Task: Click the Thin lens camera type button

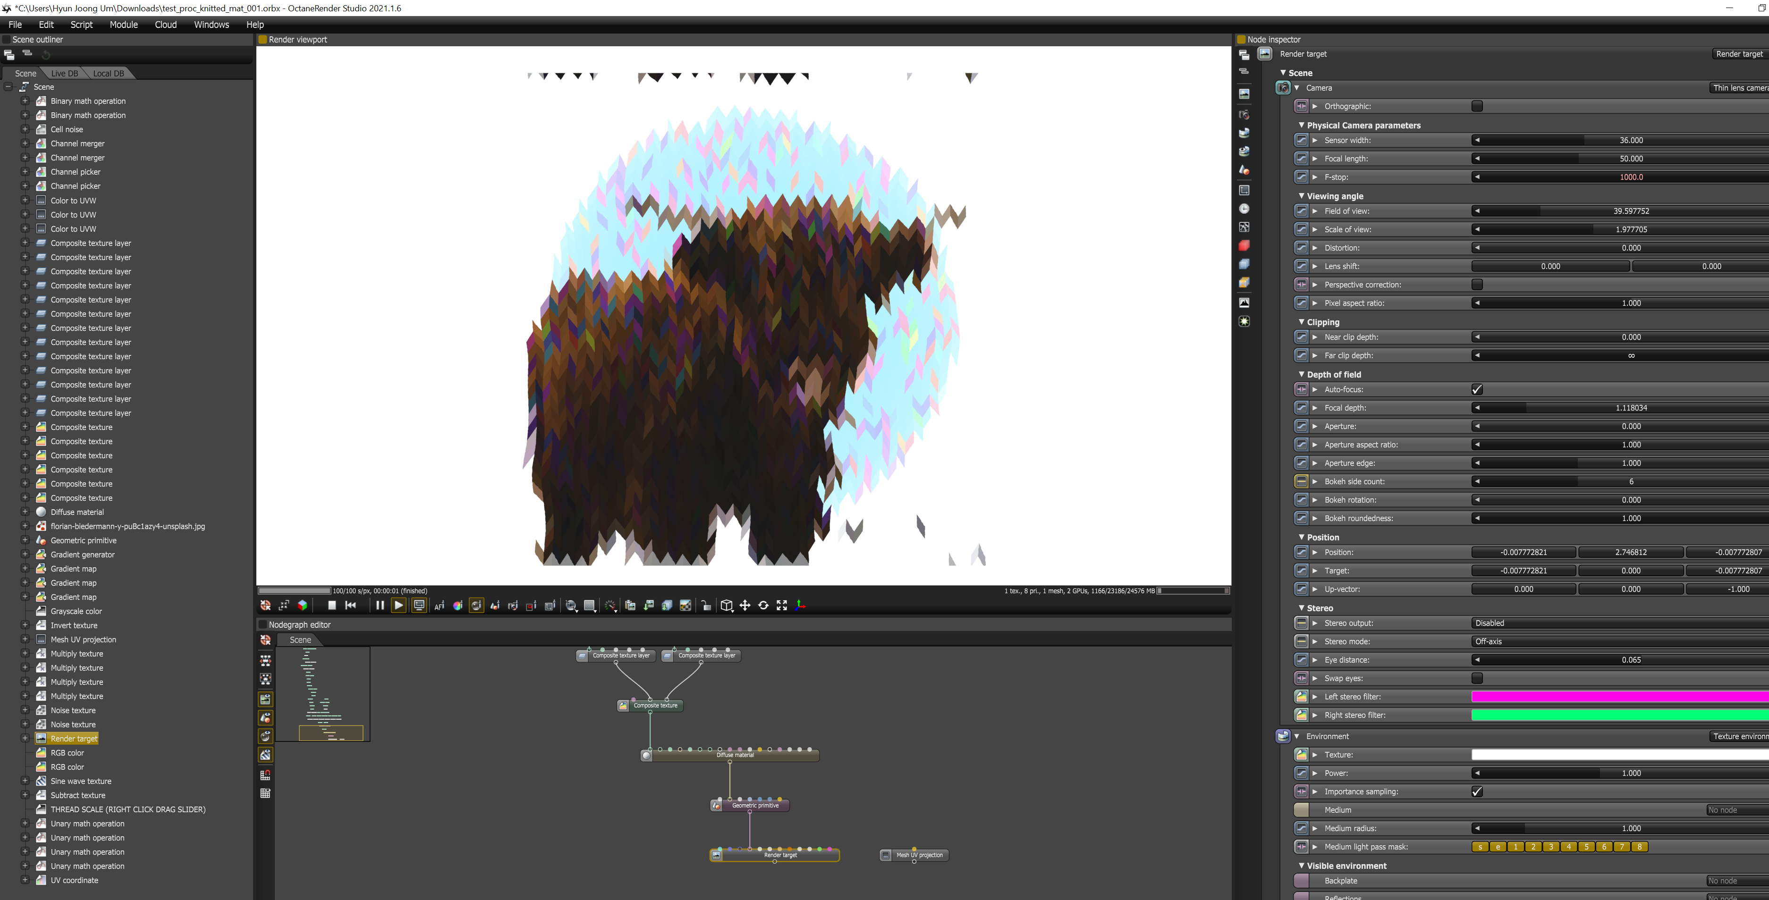Action: tap(1738, 88)
